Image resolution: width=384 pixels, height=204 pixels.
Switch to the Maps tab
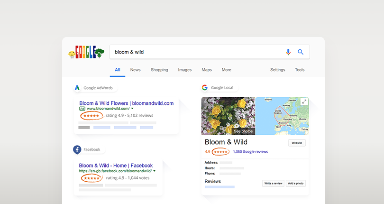(207, 70)
